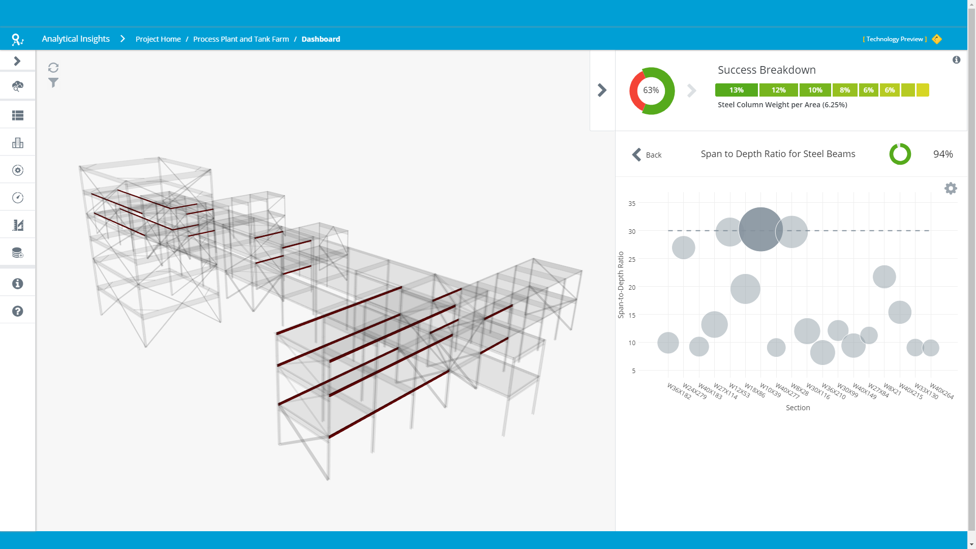Open the help question mark icon
The image size is (976, 549).
point(18,311)
